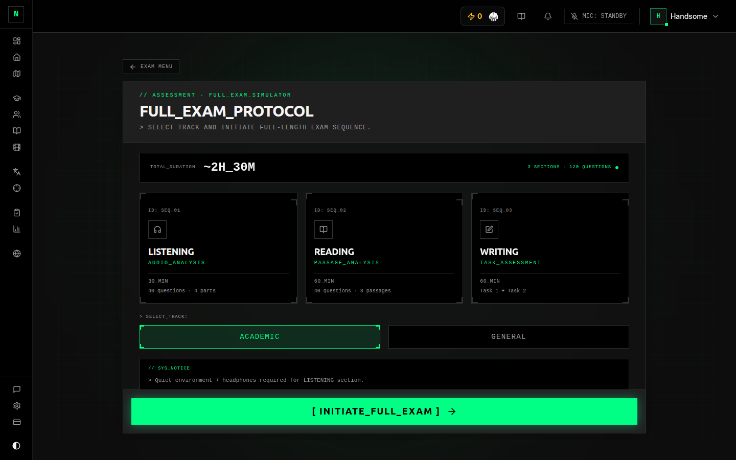Toggle the MIC: STANDBY microphone button

click(599, 16)
